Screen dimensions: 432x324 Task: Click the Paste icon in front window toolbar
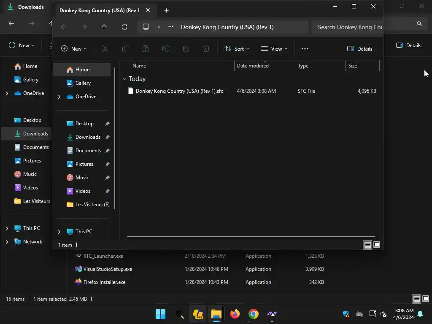[146, 49]
